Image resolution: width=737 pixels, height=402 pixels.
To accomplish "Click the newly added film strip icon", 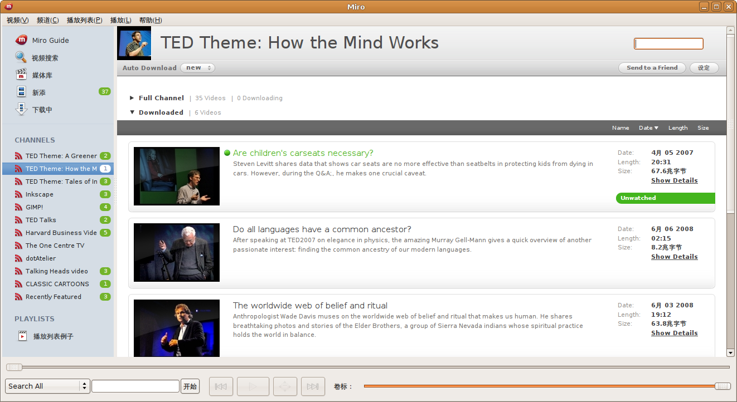I will click(21, 92).
